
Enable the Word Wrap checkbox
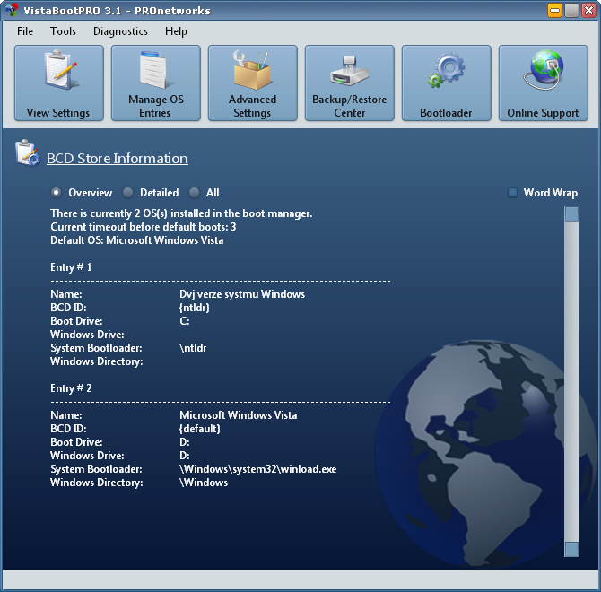click(x=512, y=192)
